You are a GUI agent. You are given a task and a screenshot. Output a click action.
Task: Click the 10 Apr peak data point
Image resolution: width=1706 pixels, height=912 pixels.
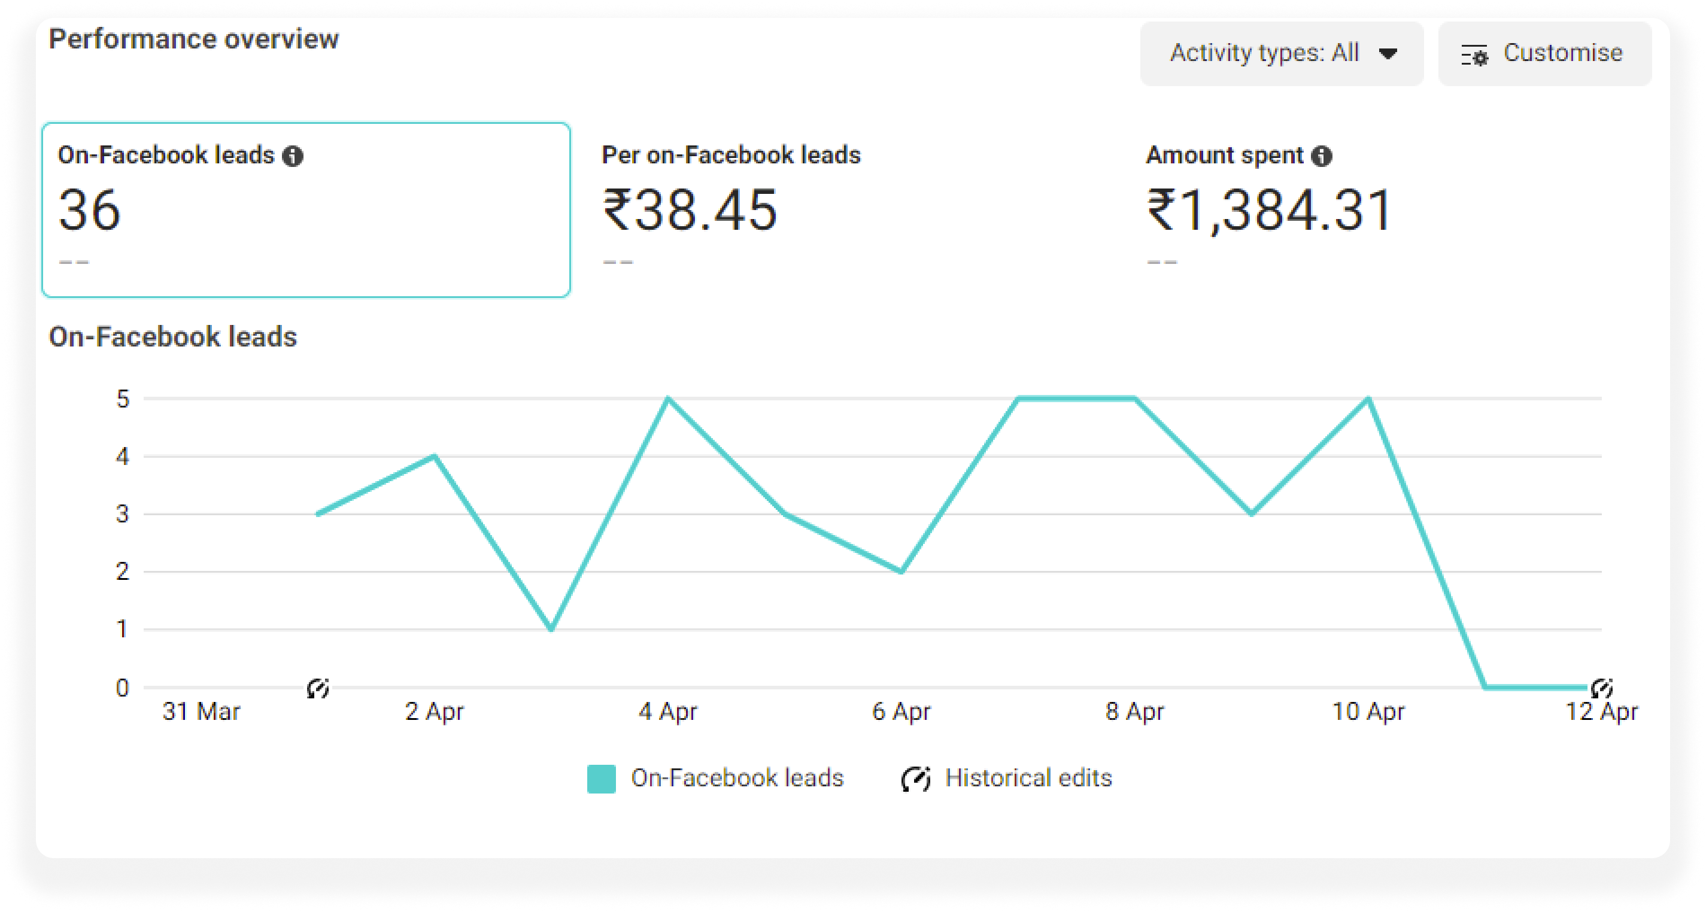(x=1368, y=399)
